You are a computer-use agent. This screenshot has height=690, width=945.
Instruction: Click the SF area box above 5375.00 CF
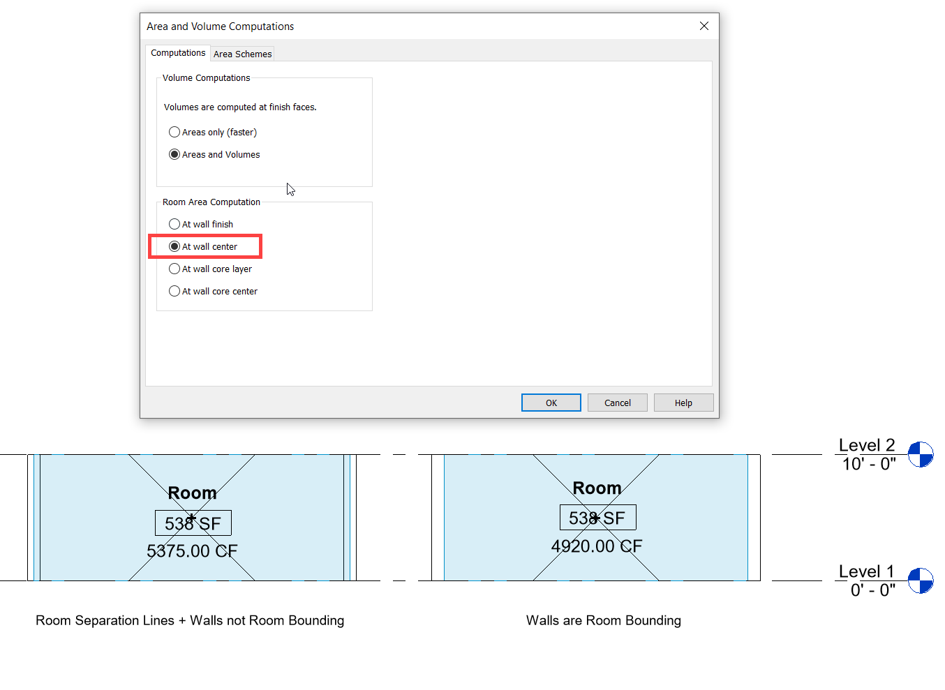[x=193, y=523]
